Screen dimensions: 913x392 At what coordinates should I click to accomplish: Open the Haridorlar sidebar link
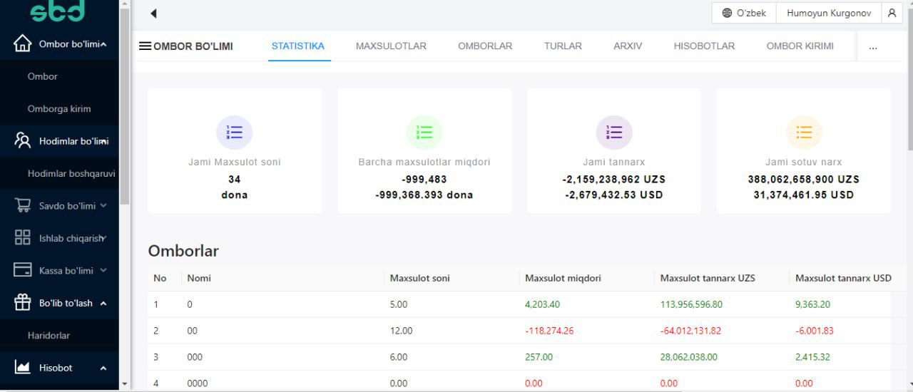pos(49,335)
